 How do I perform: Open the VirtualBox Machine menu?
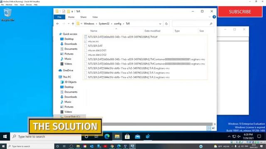(9, 5)
